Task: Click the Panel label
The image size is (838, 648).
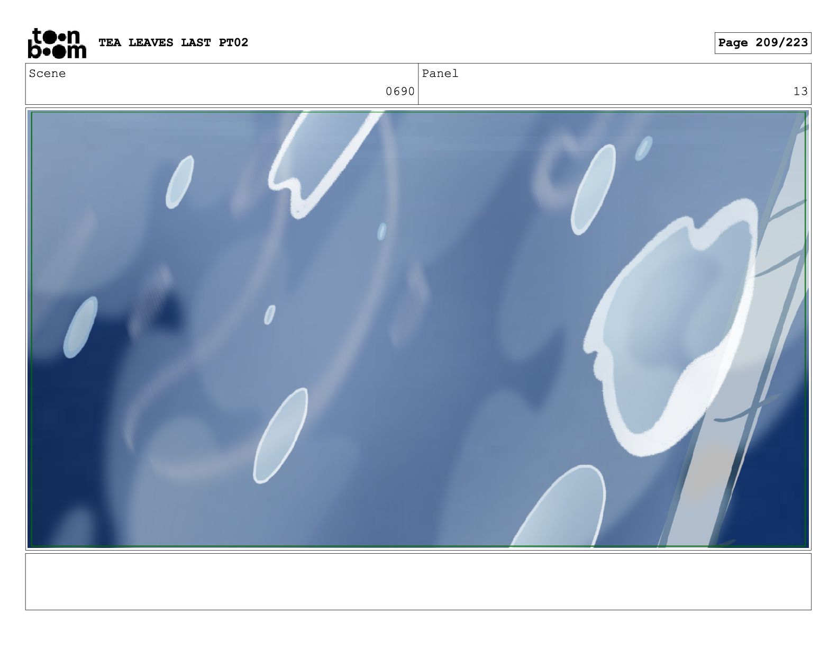Action: click(x=440, y=74)
